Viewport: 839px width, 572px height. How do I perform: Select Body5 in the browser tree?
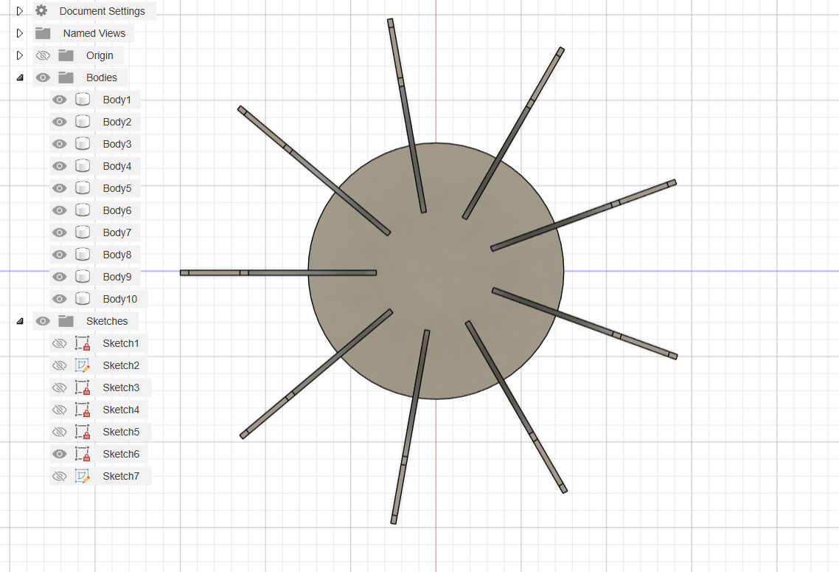[x=117, y=188]
